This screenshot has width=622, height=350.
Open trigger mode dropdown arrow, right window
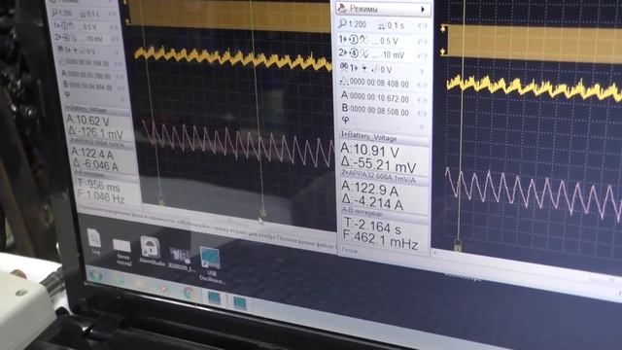point(364,69)
